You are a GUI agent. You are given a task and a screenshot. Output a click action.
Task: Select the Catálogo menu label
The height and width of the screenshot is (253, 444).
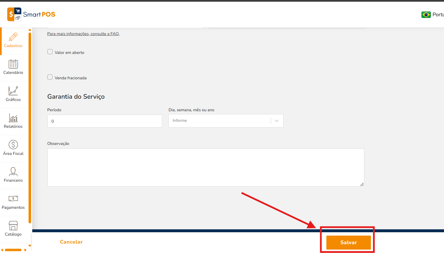point(13,234)
